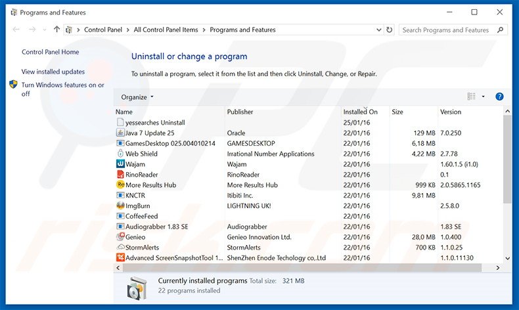Click the Forward navigation arrow
Image resolution: width=519 pixels, height=310 pixels.
point(32,30)
